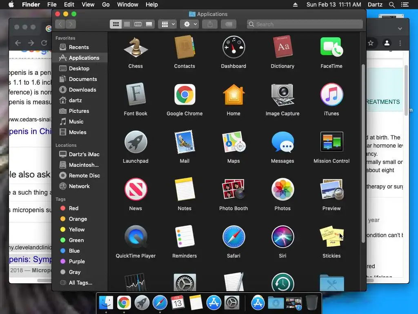Filter by the Red tag

80,208
